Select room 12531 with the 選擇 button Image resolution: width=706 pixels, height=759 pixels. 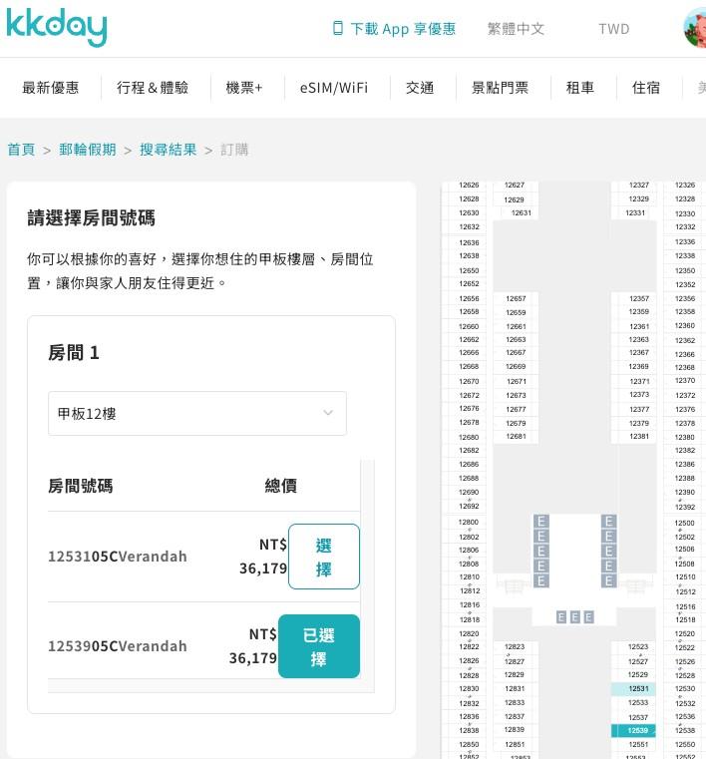click(323, 557)
